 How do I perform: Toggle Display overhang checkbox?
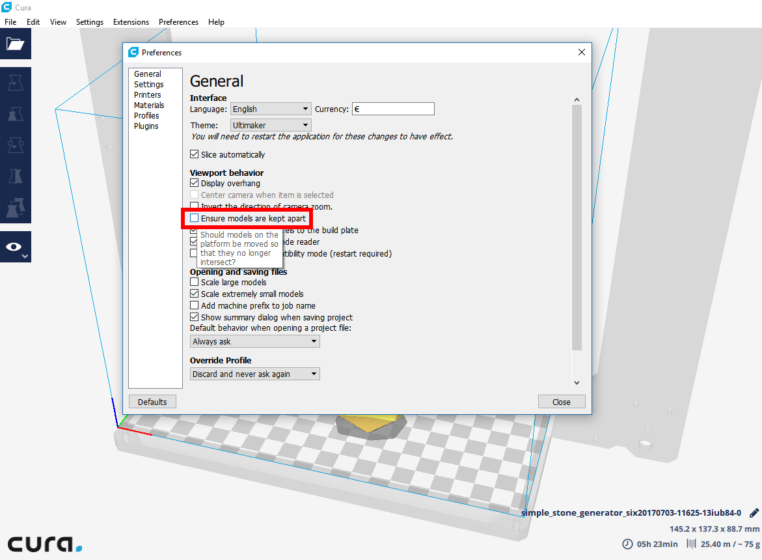click(x=195, y=183)
